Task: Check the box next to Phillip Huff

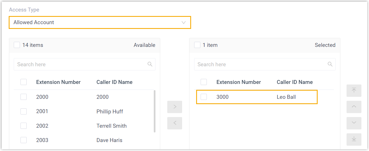Action: click(x=24, y=111)
